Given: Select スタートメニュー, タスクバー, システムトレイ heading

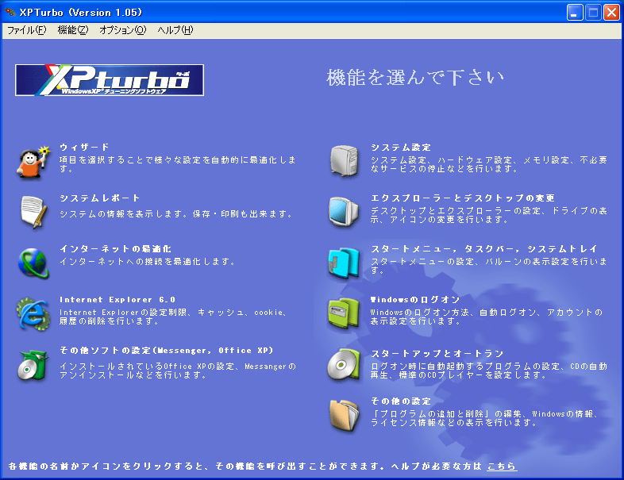Looking at the screenshot, I should click(x=484, y=249).
